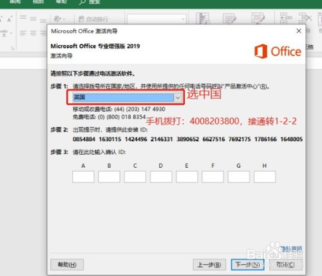Open the country/region dropdown showing 英国
Image resolution: width=322 pixels, height=276 pixels.
coord(128,97)
